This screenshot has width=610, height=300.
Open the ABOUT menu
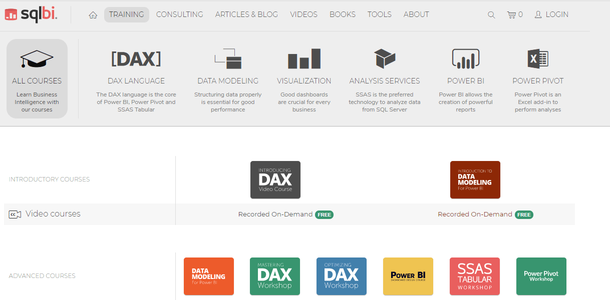[416, 14]
